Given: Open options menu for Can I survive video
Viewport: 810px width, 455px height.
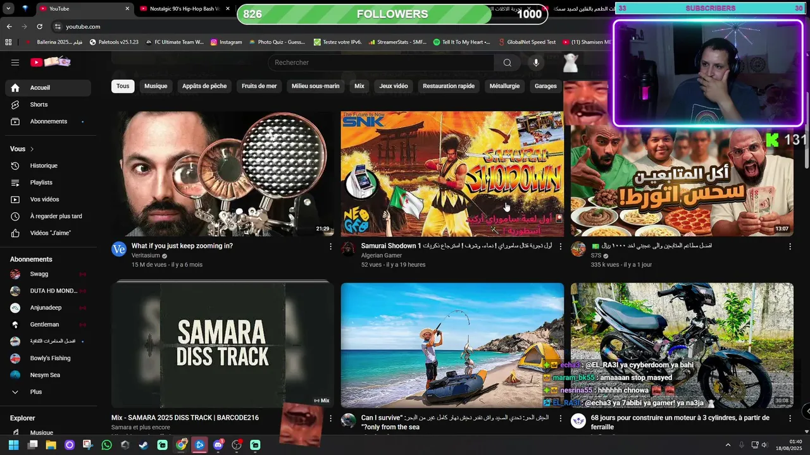Looking at the screenshot, I should tap(560, 418).
